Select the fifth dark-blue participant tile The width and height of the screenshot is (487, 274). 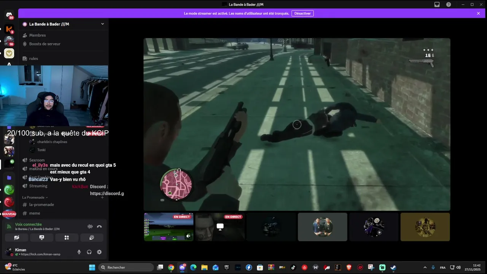click(374, 227)
